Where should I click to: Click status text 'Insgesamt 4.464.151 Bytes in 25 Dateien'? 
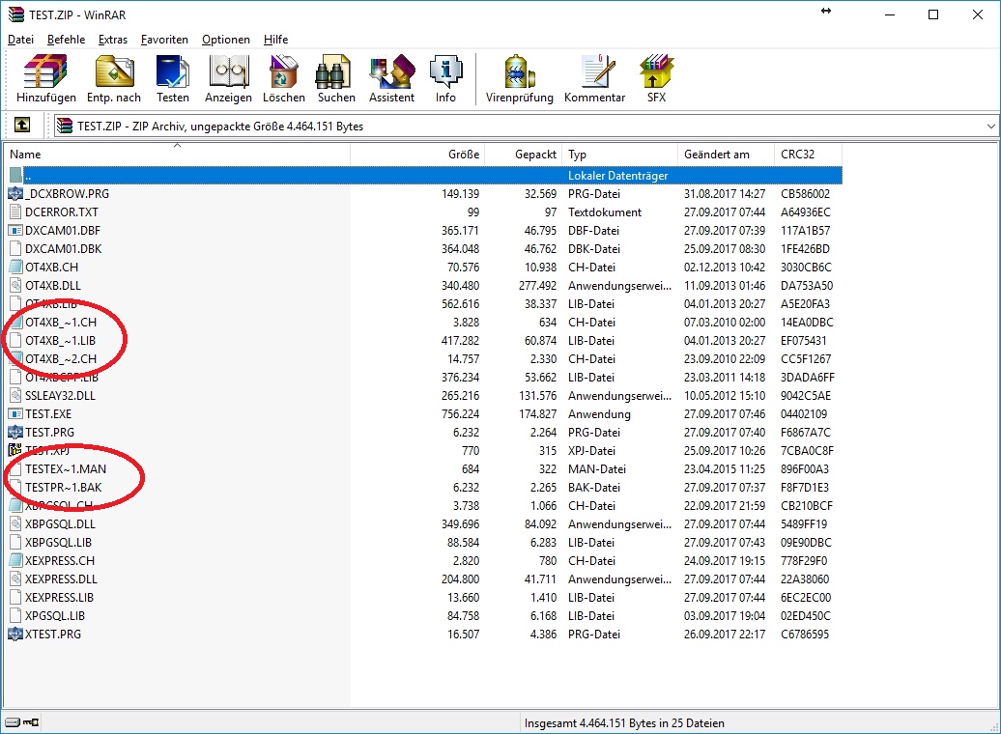tap(624, 723)
